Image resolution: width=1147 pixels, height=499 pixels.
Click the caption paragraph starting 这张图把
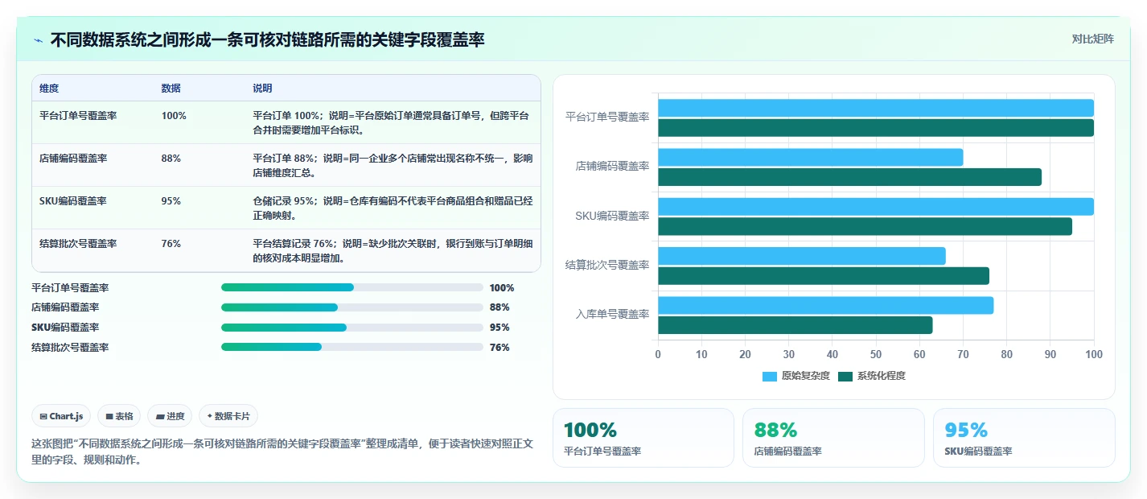click(x=282, y=452)
